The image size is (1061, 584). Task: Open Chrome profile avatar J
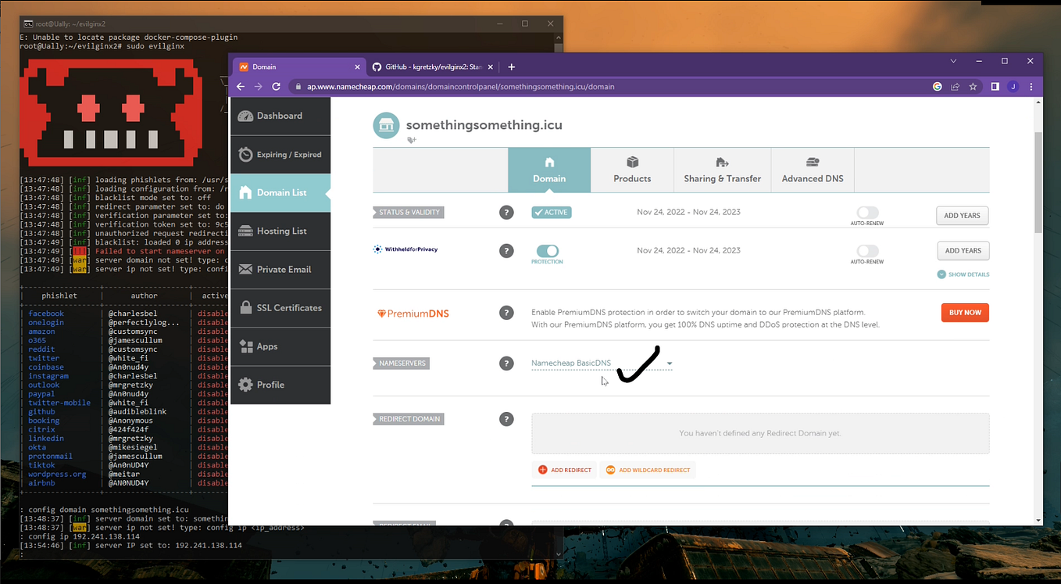1013,87
